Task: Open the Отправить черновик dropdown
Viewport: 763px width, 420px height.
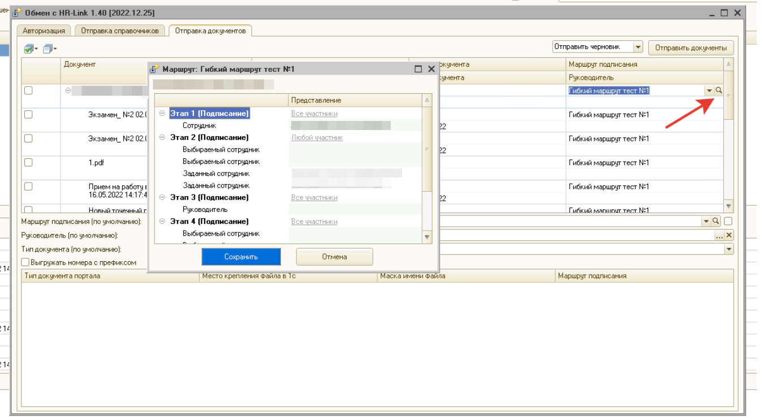Action: pyautogui.click(x=638, y=47)
